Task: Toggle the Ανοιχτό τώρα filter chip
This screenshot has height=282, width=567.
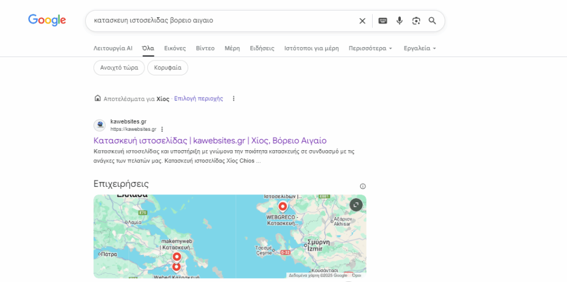Action: [x=119, y=68]
